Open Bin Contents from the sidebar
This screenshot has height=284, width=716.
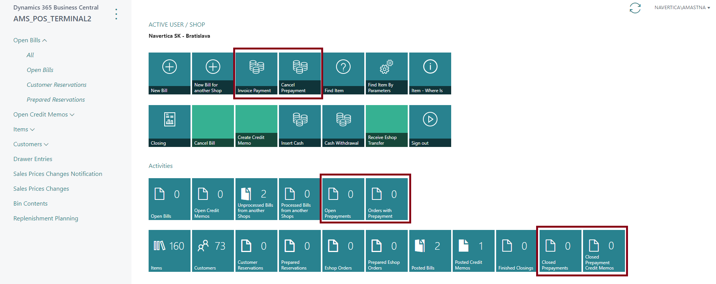(30, 204)
